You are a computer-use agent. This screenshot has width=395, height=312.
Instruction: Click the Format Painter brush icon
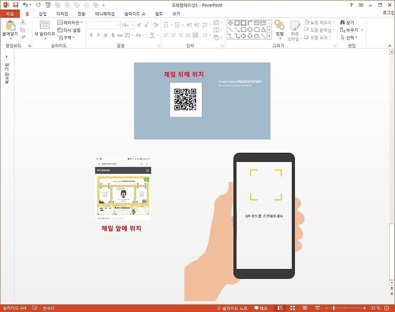(x=23, y=37)
